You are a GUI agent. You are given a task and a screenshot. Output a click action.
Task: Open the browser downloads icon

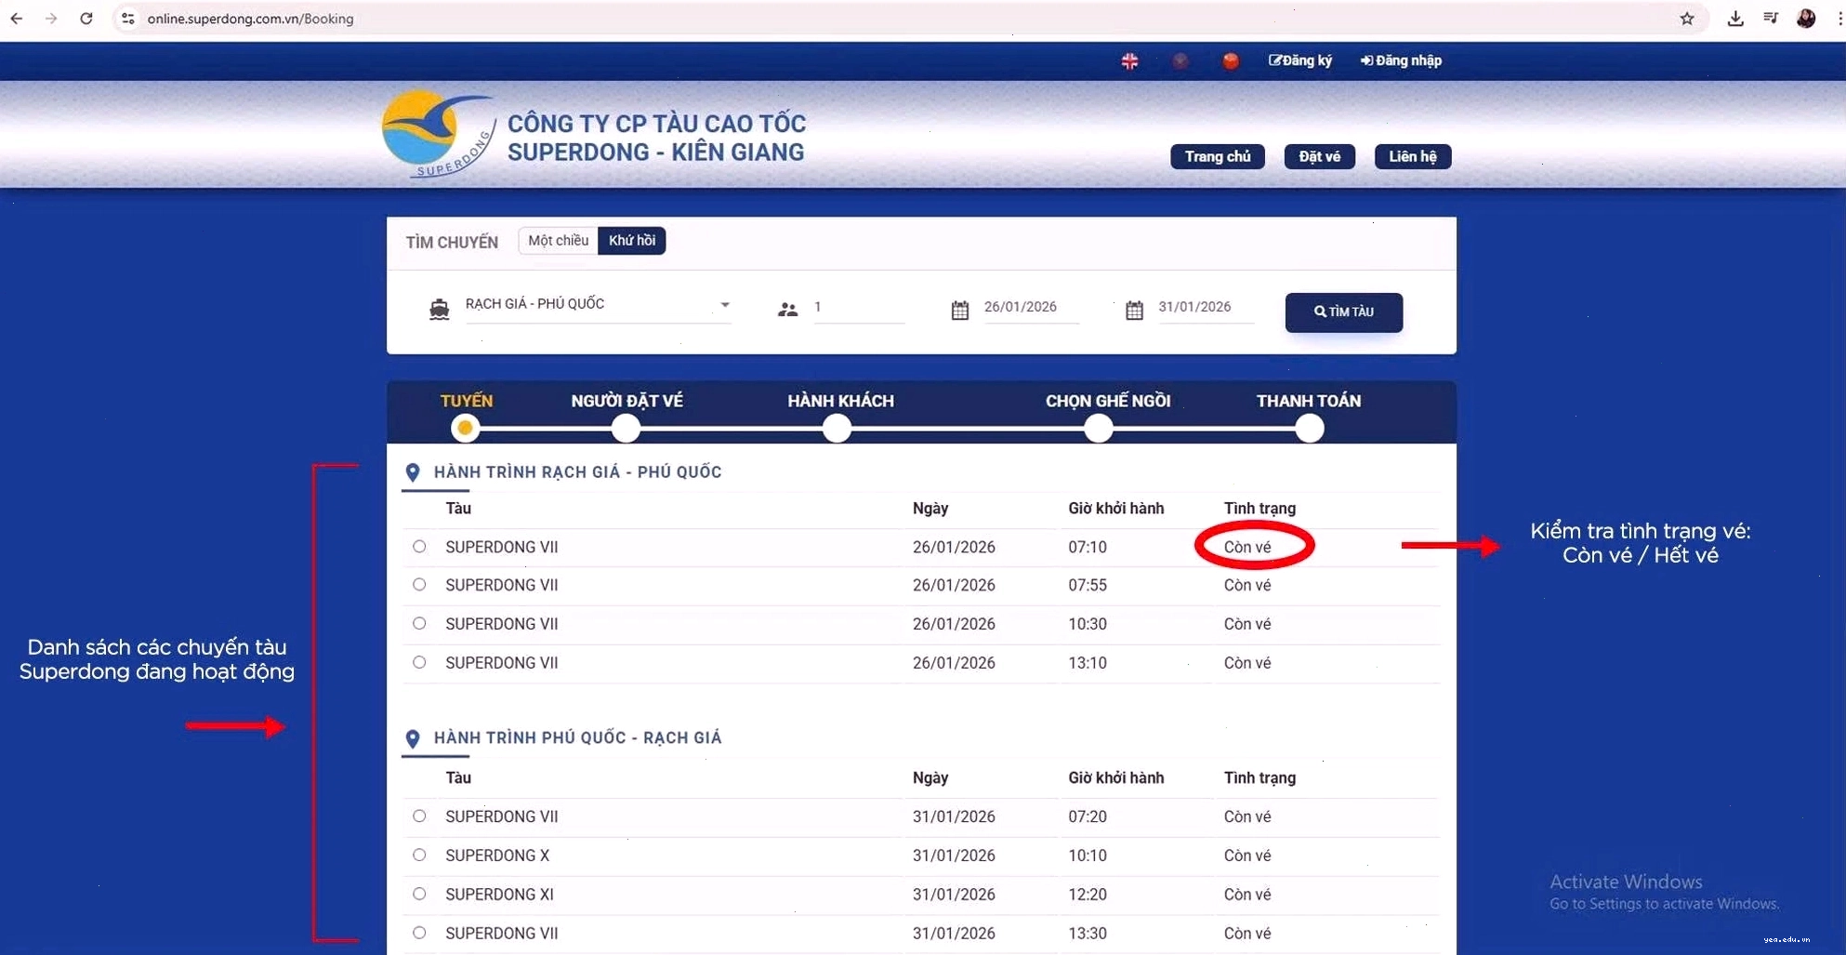click(x=1735, y=19)
